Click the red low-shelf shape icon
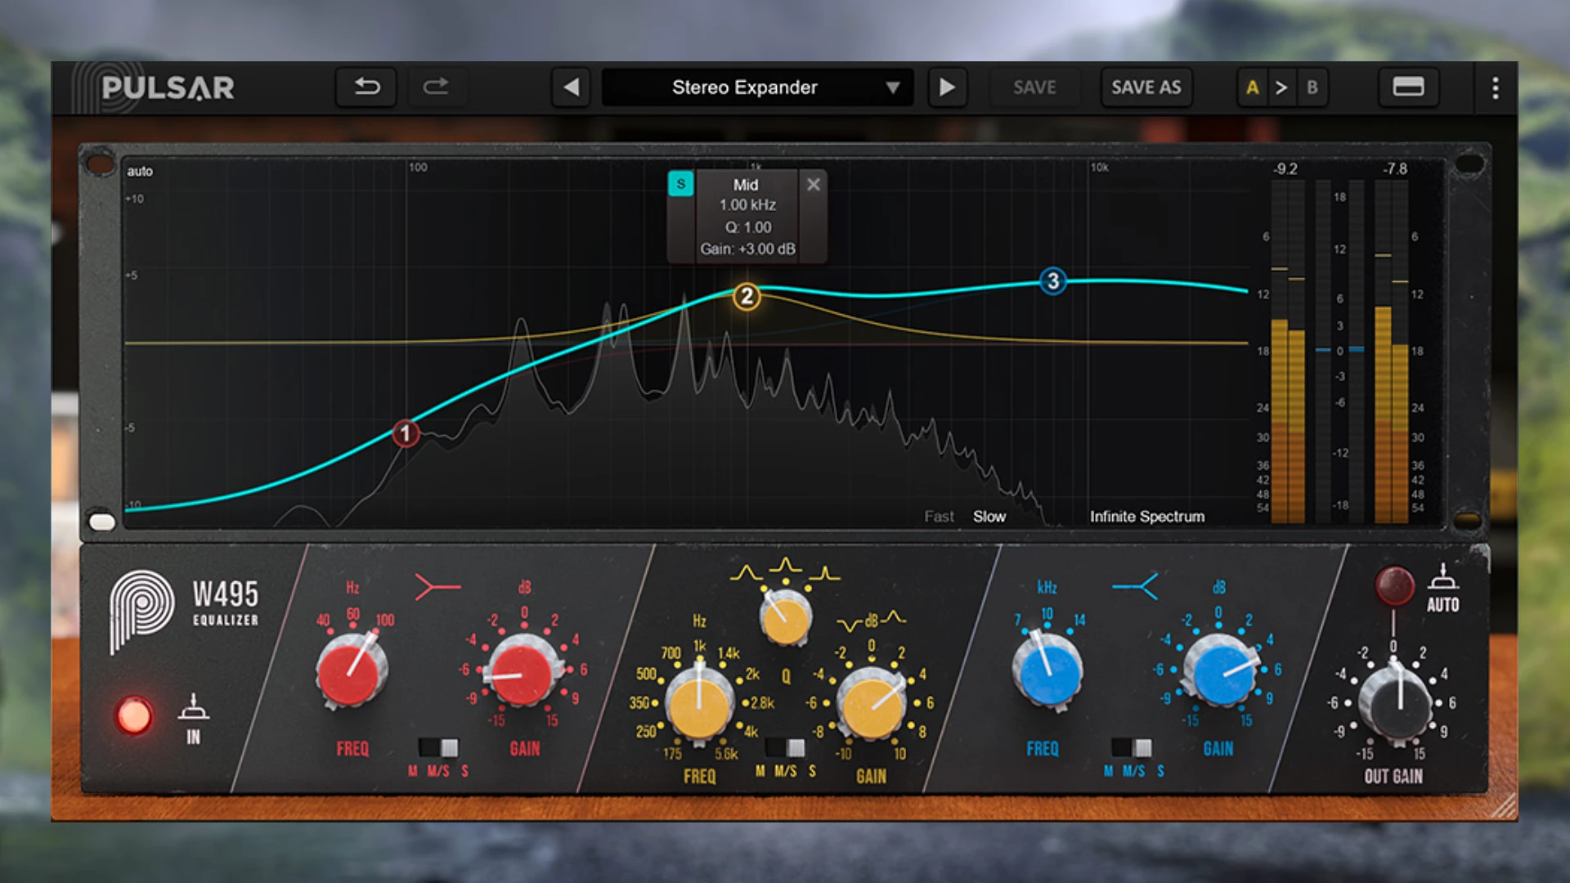The height and width of the screenshot is (883, 1570). pyautogui.click(x=437, y=586)
